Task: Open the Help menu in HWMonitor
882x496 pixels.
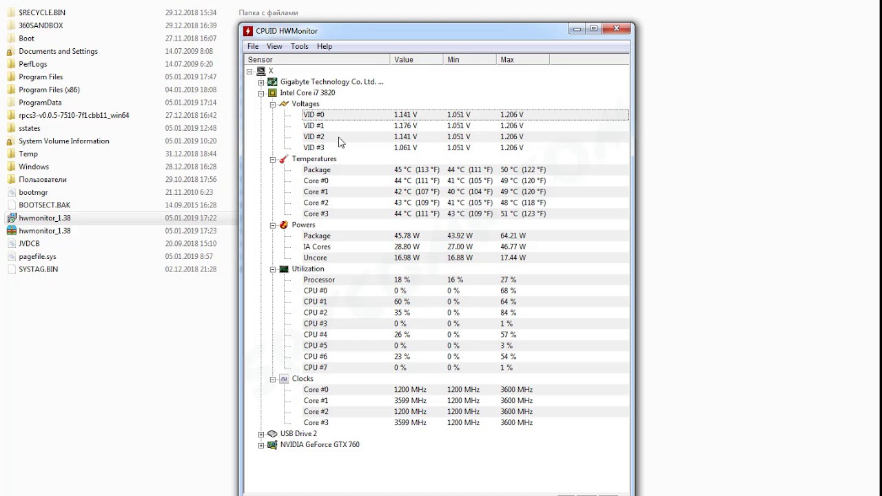Action: click(x=325, y=46)
